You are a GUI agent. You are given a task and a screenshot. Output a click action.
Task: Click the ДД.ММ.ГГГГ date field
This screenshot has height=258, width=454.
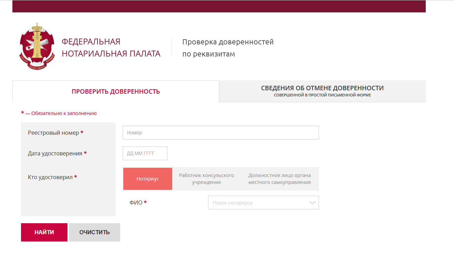[145, 153]
